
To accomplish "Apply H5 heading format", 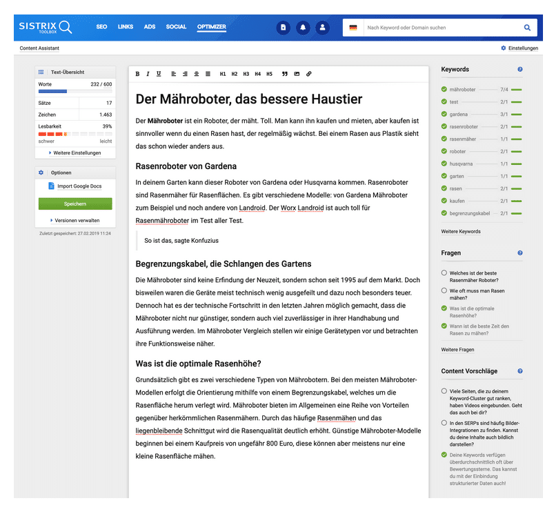I will [x=269, y=74].
